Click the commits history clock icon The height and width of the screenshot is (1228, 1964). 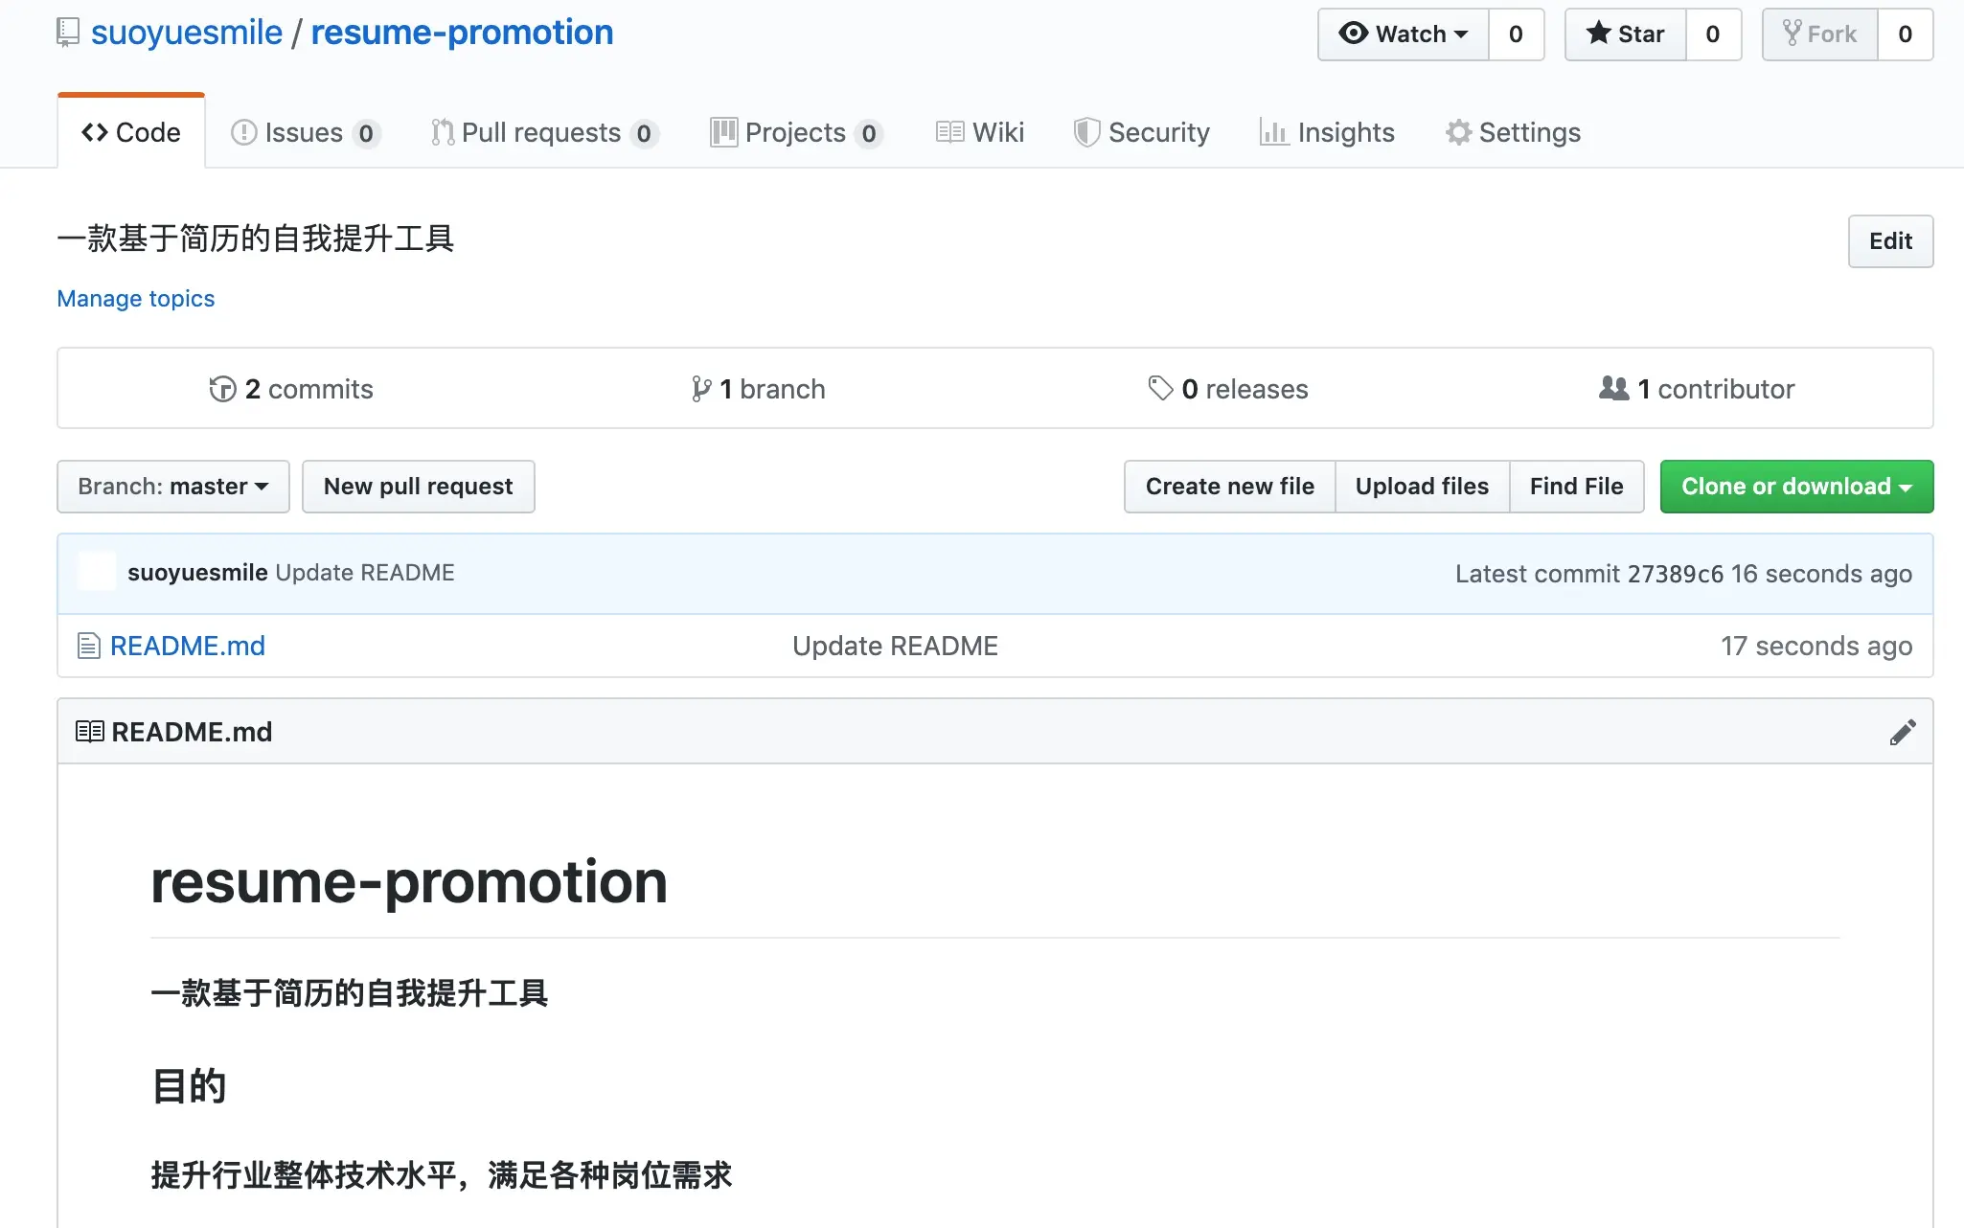coord(222,389)
